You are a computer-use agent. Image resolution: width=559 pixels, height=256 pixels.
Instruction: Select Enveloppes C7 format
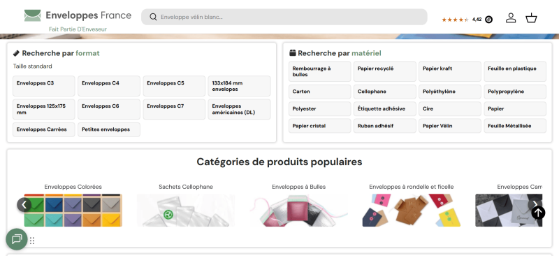point(174,109)
